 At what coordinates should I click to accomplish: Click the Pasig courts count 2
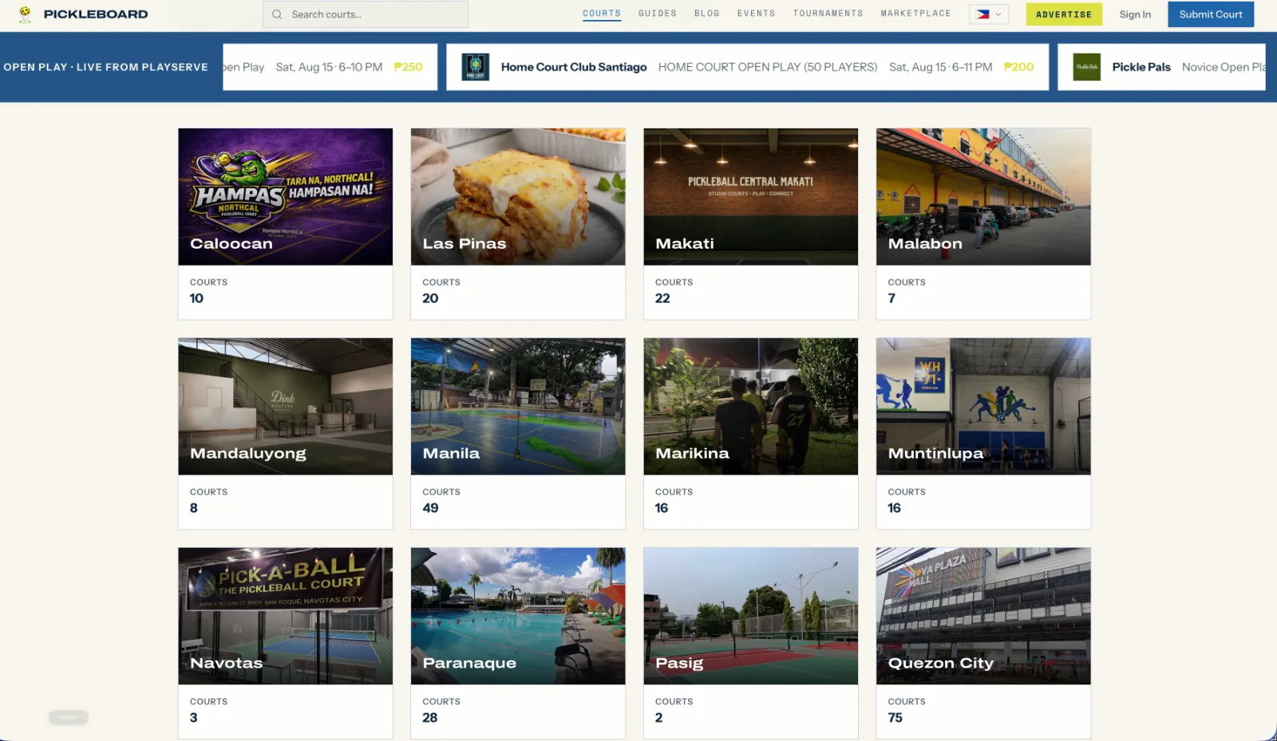point(659,718)
